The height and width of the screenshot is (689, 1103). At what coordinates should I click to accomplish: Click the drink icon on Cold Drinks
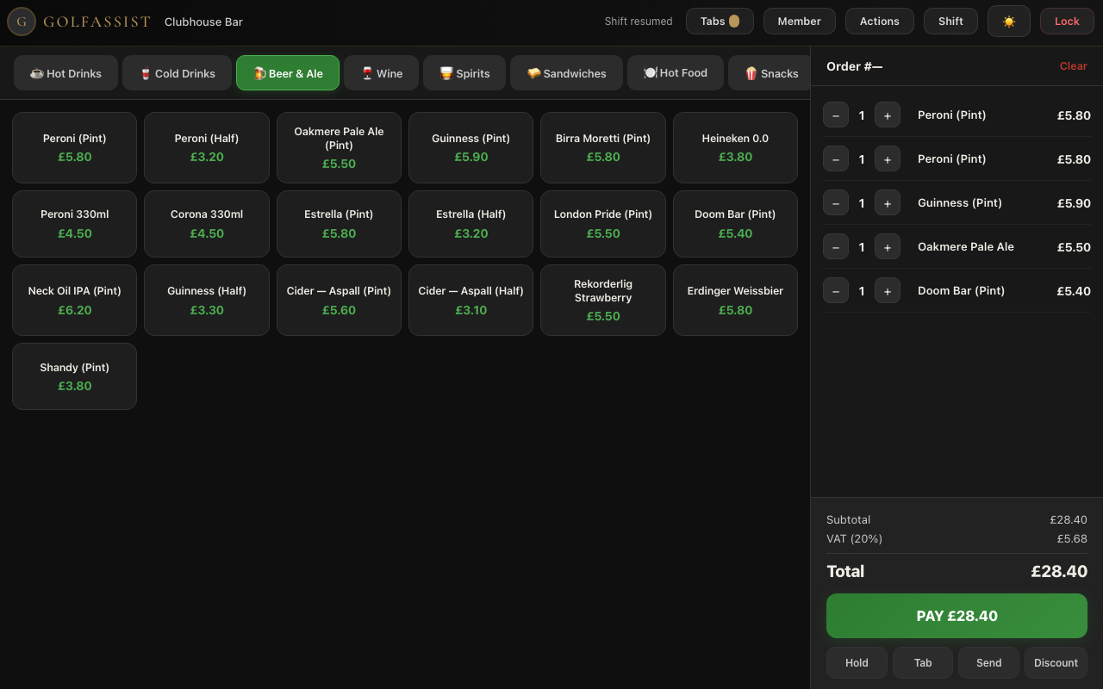tap(145, 72)
